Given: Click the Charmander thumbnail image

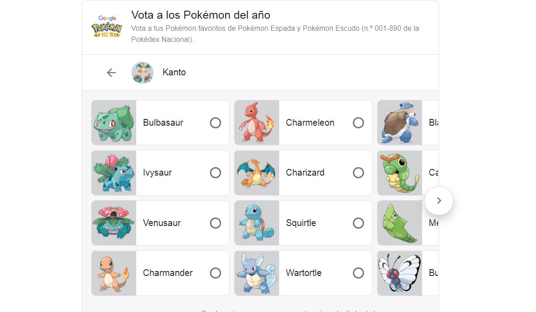Looking at the screenshot, I should [x=113, y=272].
